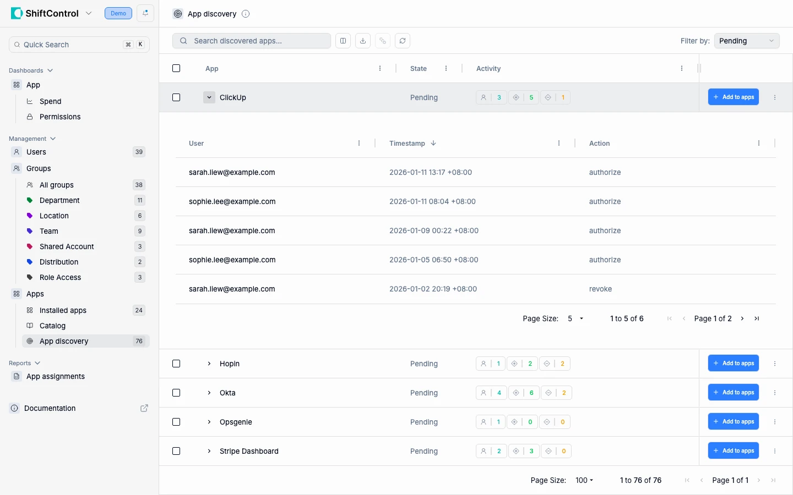Open the App column options menu
The height and width of the screenshot is (495, 793).
(x=380, y=69)
